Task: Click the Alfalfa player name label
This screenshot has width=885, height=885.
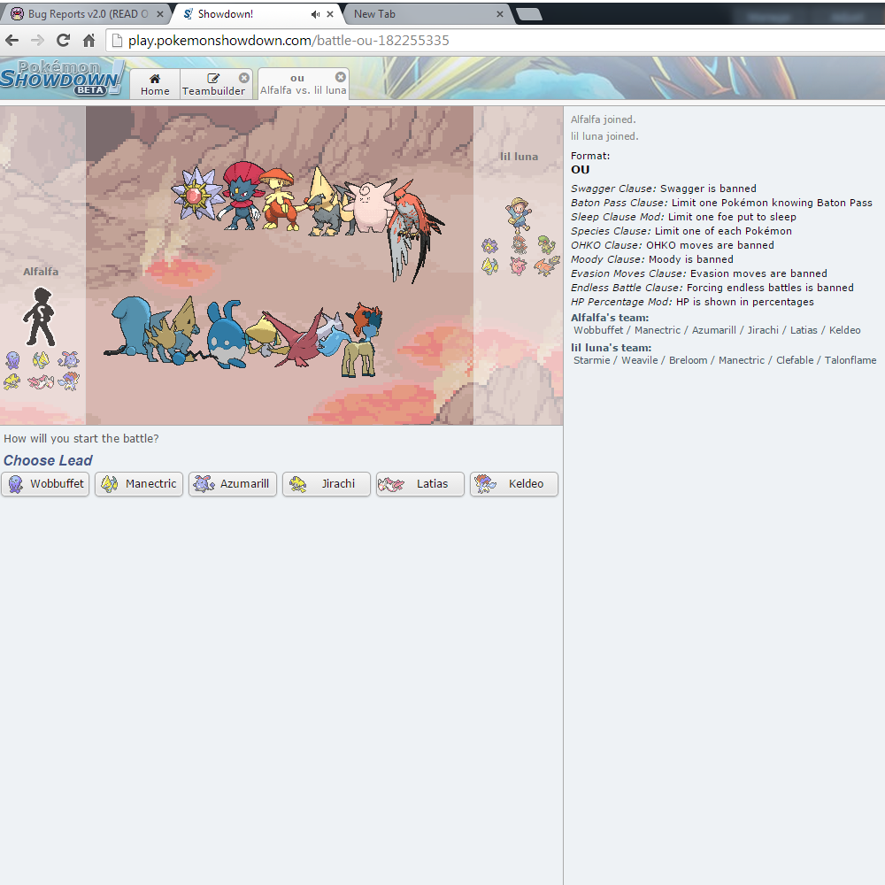Action: [41, 272]
